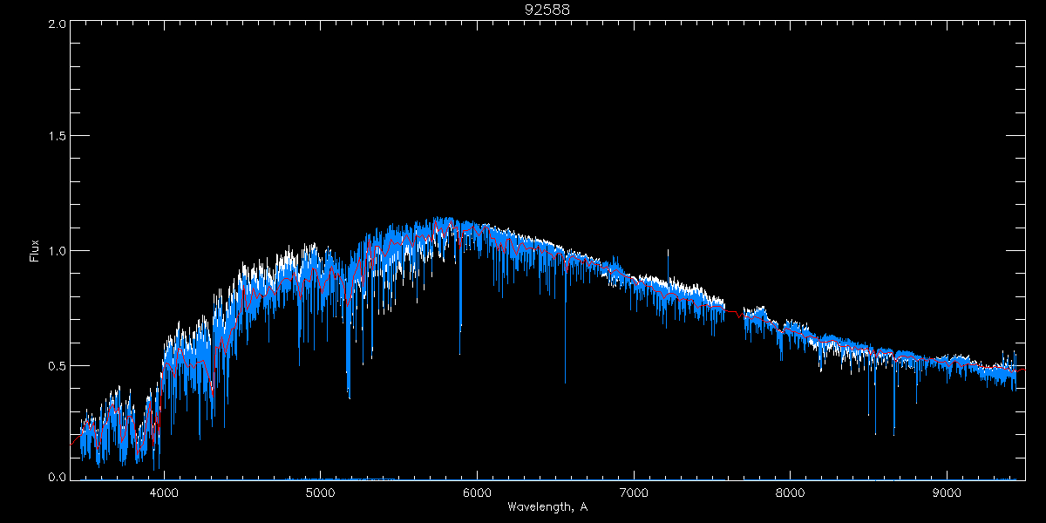Click the 9000 x-axis tick label
The height and width of the screenshot is (523, 1046).
947,493
